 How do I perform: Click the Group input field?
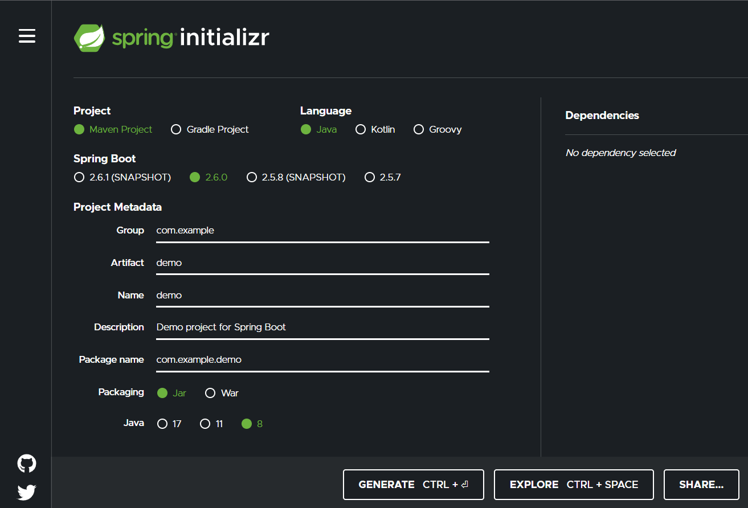click(x=322, y=231)
